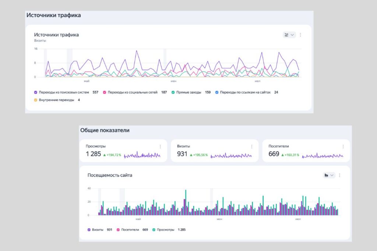Click the 557 count for search engine visits
The height and width of the screenshot is (251, 377).
pos(95,92)
